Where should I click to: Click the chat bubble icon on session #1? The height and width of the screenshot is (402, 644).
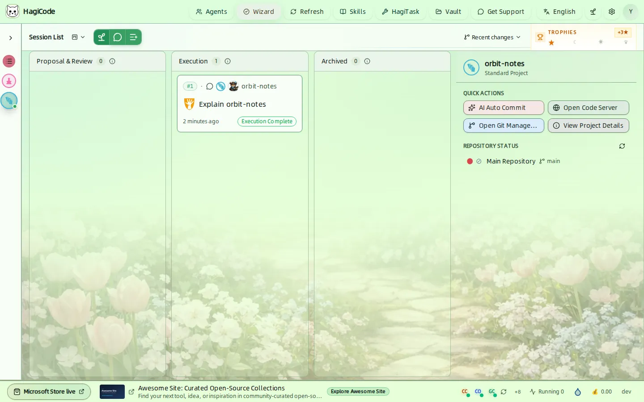(210, 86)
